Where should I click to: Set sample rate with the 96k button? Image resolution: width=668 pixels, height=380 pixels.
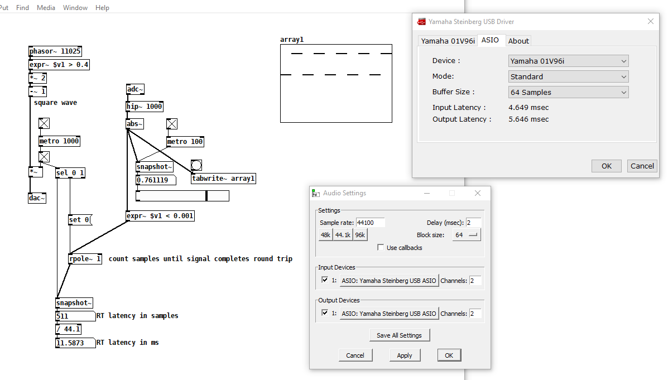360,235
